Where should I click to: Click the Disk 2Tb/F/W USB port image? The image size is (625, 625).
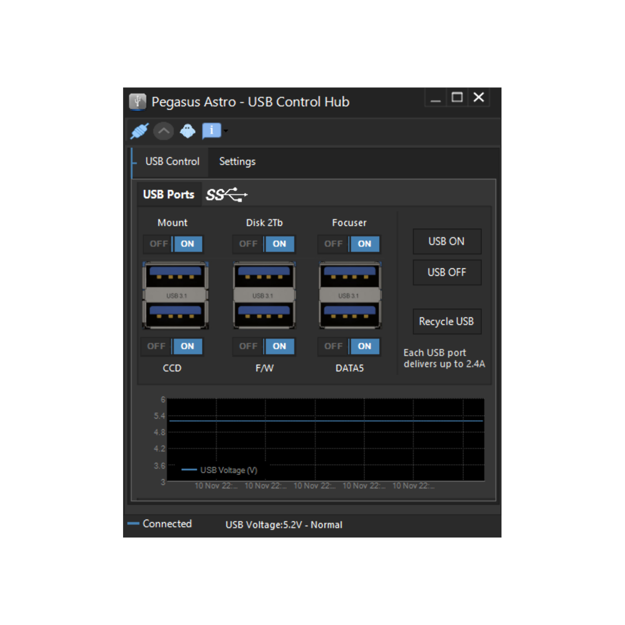click(x=264, y=295)
